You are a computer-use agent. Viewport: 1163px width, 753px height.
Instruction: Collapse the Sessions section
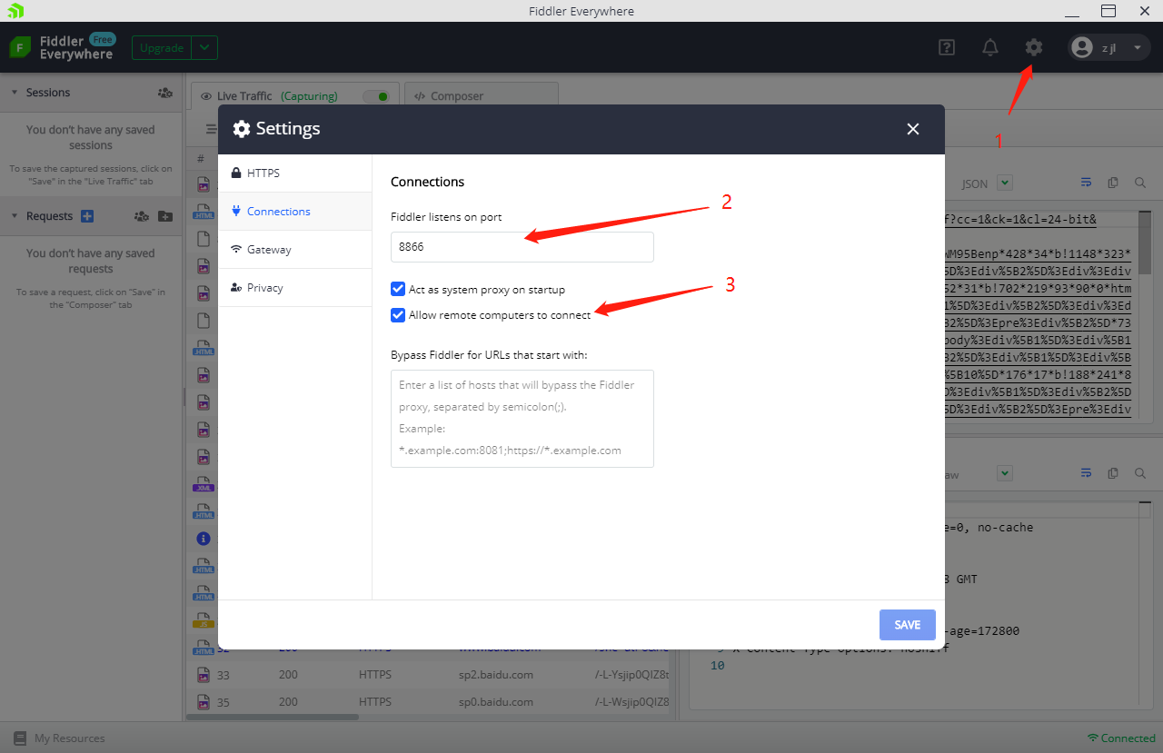15,93
